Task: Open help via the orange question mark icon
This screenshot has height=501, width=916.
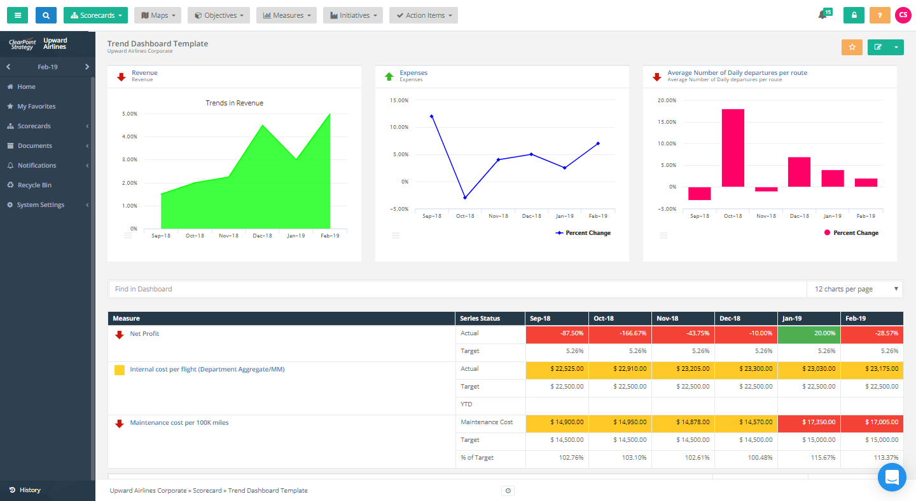Action: pos(880,15)
